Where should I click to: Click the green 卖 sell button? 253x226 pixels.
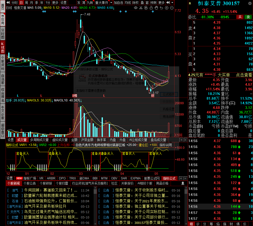click(x=248, y=17)
